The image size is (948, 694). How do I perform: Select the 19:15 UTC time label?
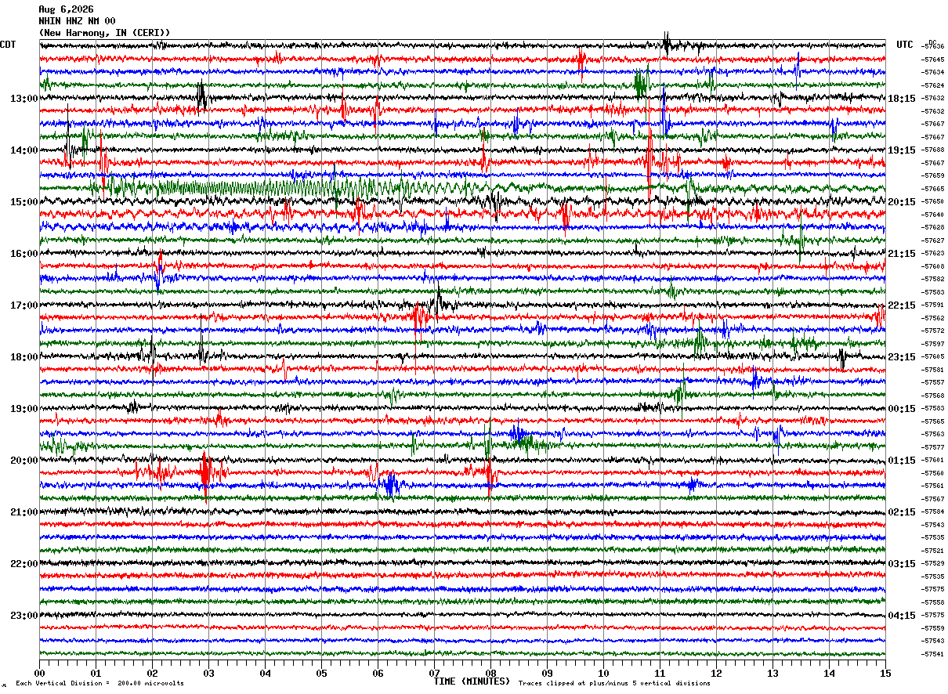pyautogui.click(x=902, y=150)
